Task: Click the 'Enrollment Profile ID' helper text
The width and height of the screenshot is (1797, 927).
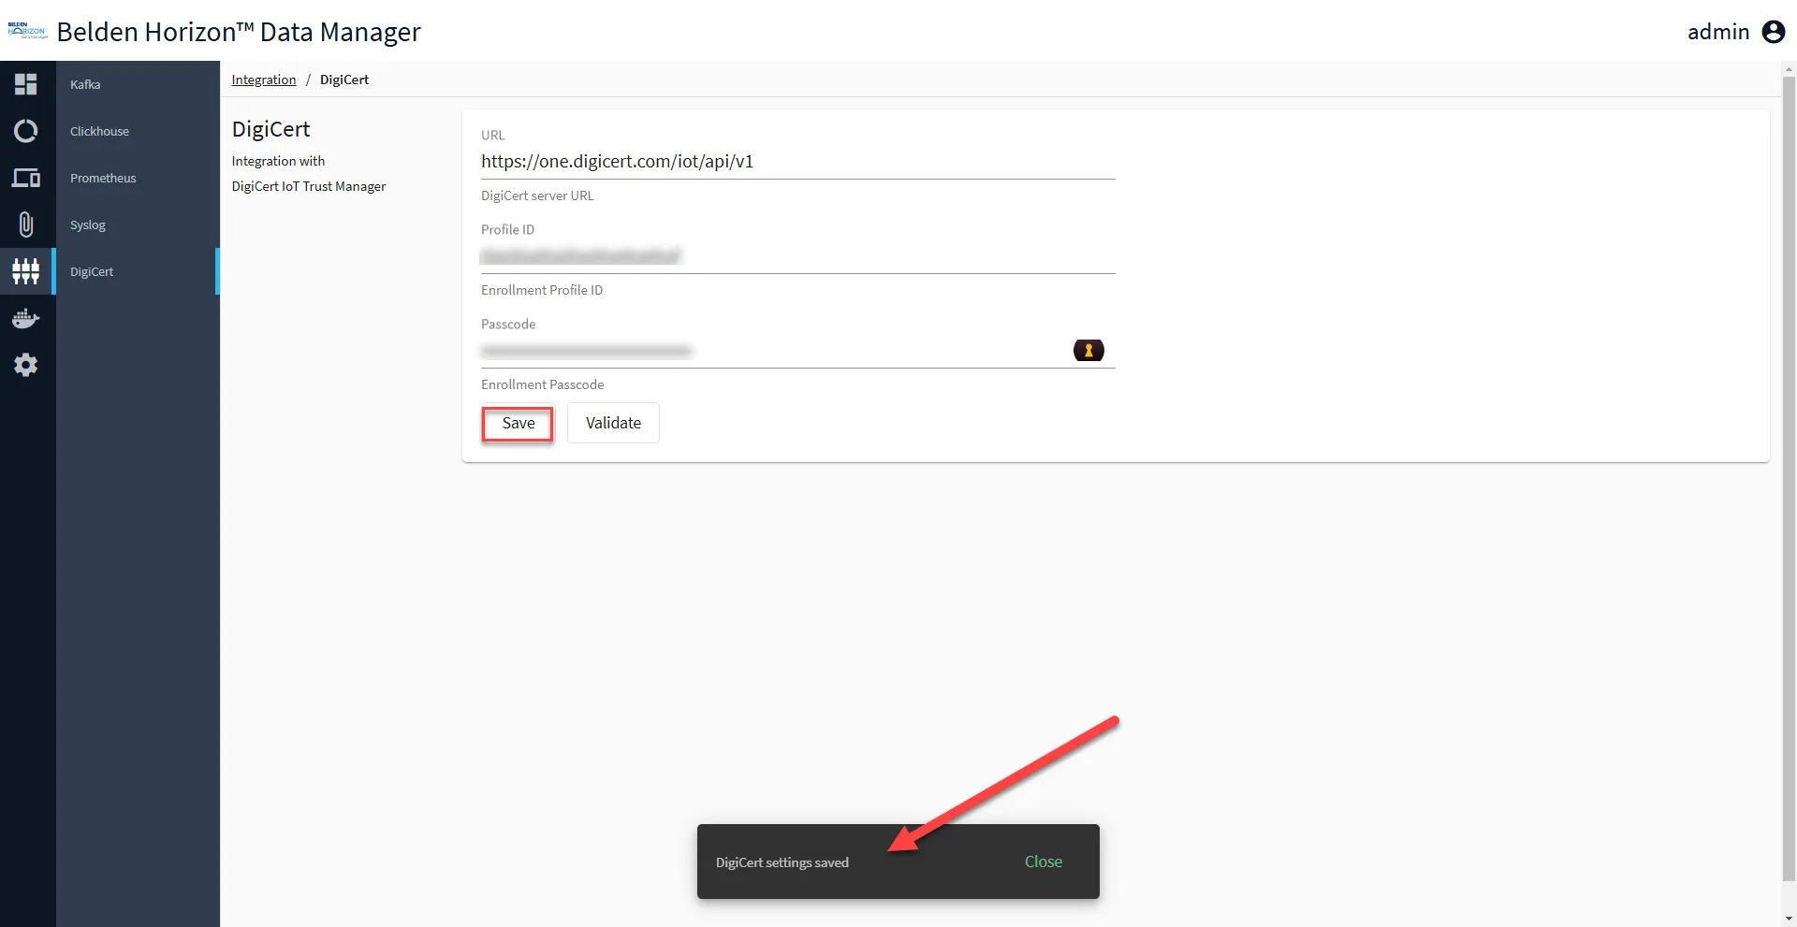Action: coord(542,290)
